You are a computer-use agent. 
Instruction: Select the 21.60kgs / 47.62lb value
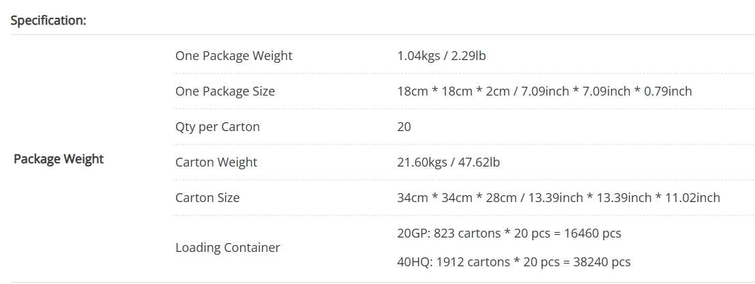point(448,162)
